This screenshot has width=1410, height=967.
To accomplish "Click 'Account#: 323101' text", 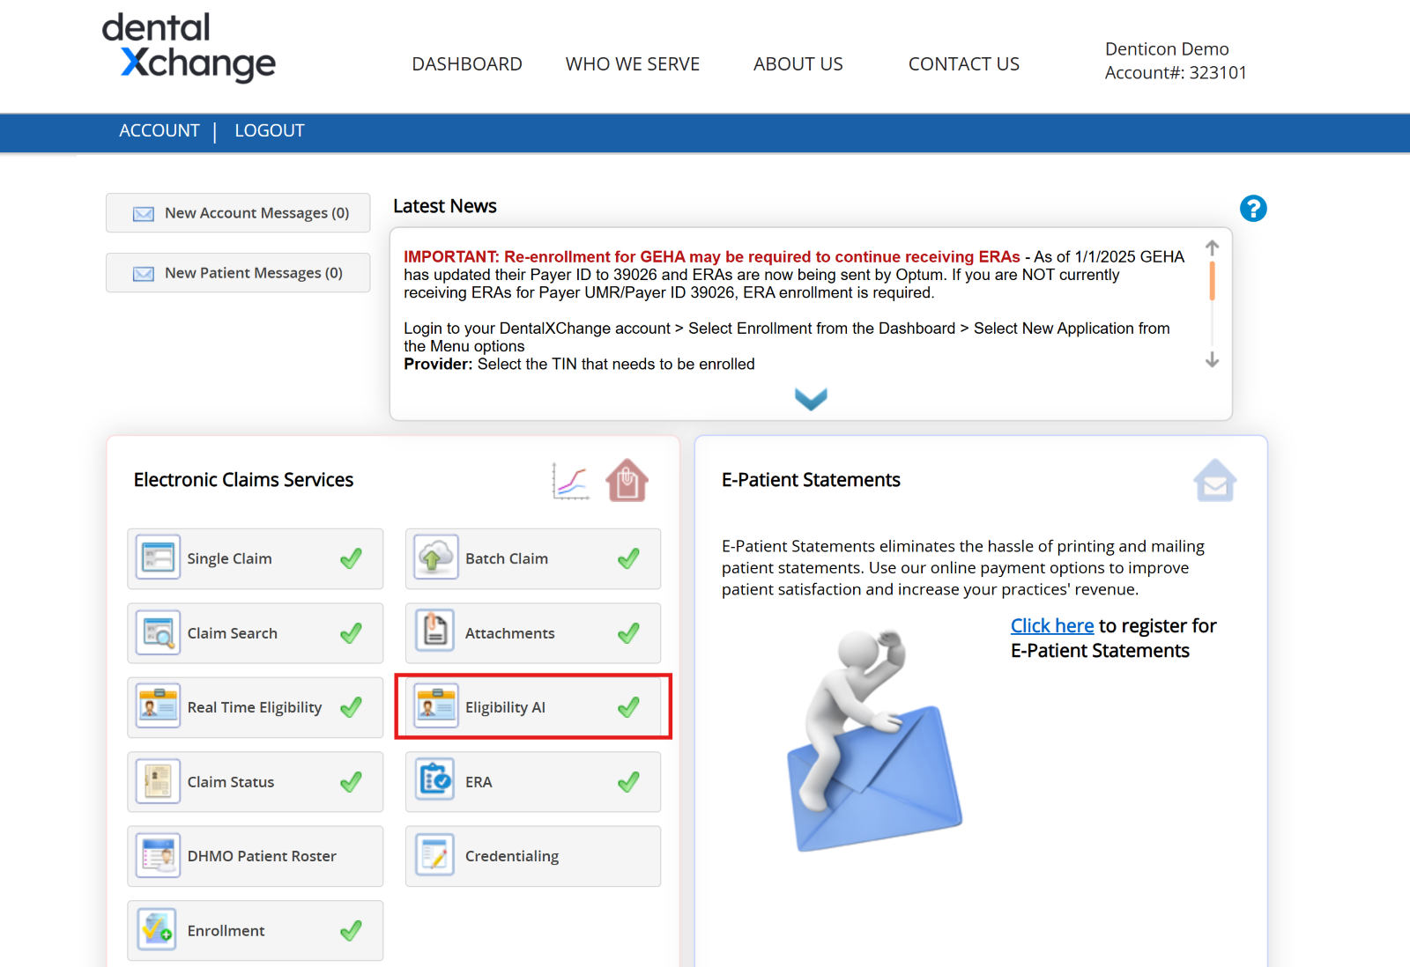I will point(1176,73).
